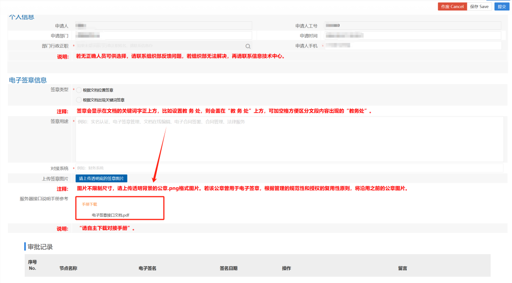Viewport: 512px width, 283px height.
Task: Click the 申请时间 field
Action: click(413, 35)
